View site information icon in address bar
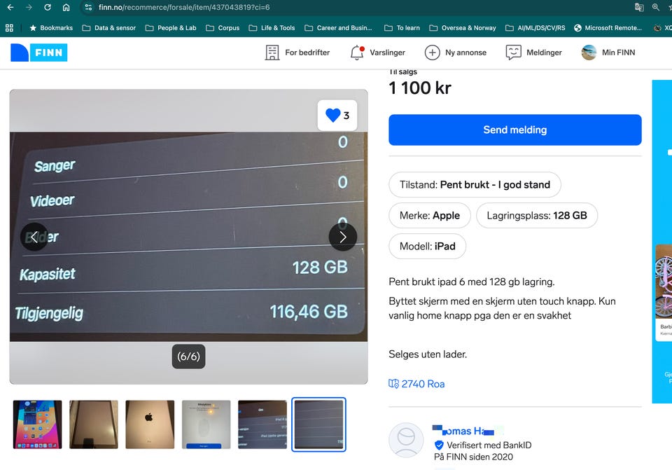 88,7
